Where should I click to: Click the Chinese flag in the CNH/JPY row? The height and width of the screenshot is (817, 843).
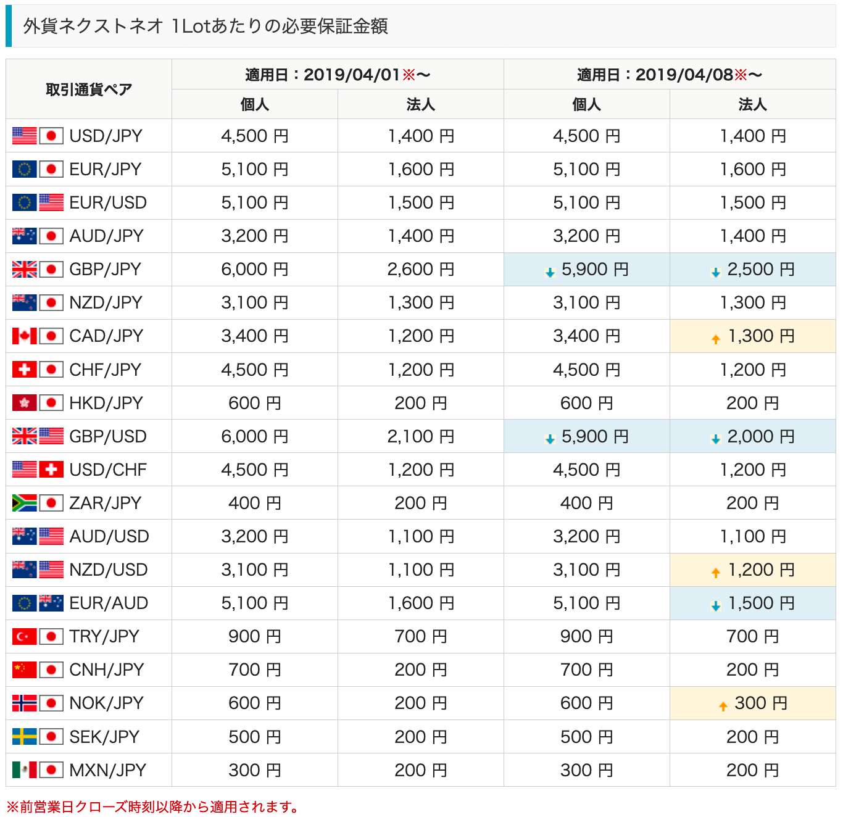click(x=25, y=670)
